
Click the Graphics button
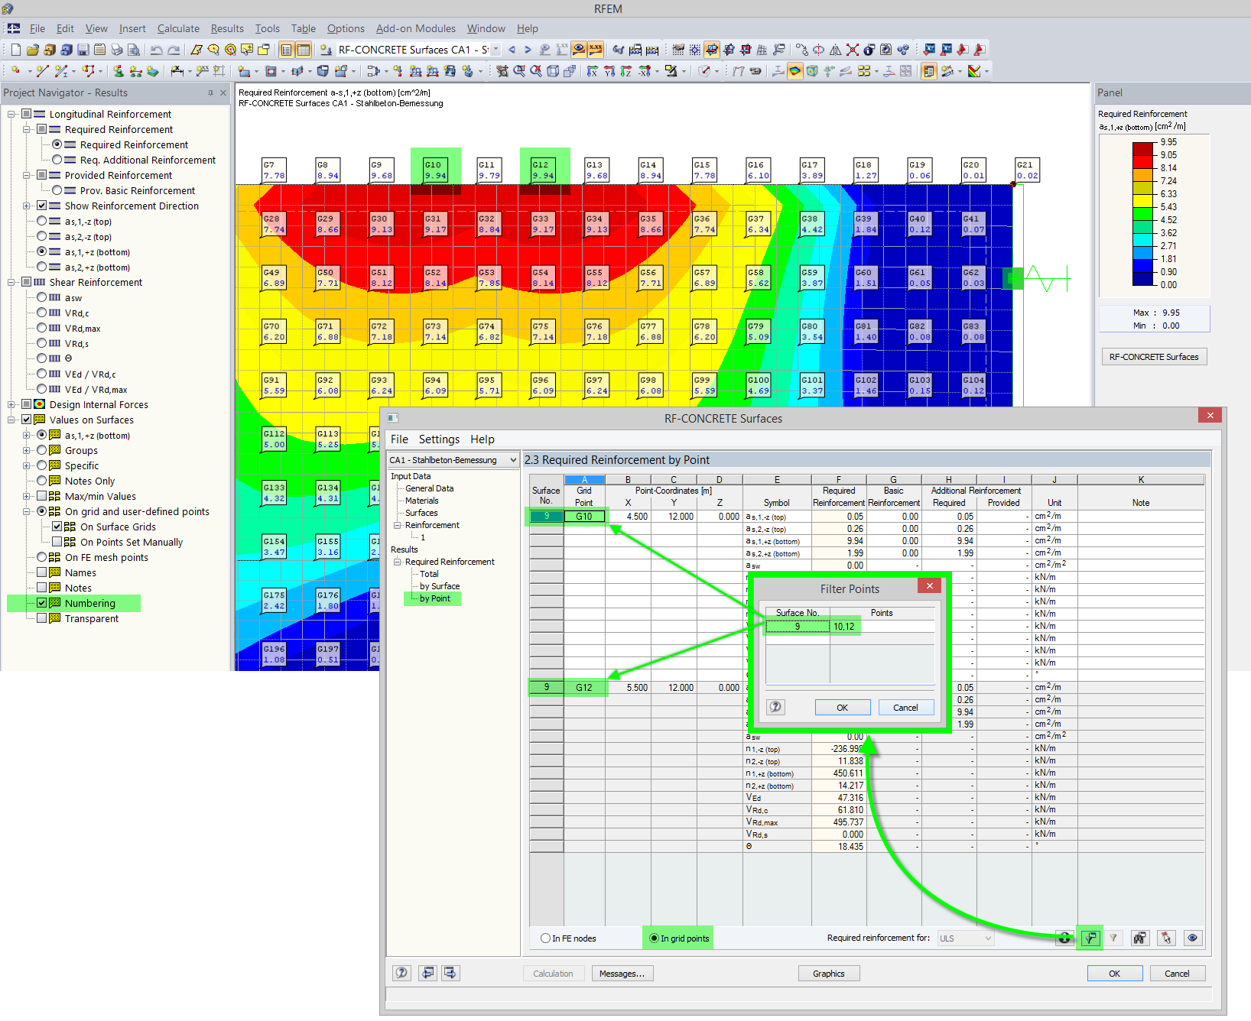pyautogui.click(x=829, y=974)
